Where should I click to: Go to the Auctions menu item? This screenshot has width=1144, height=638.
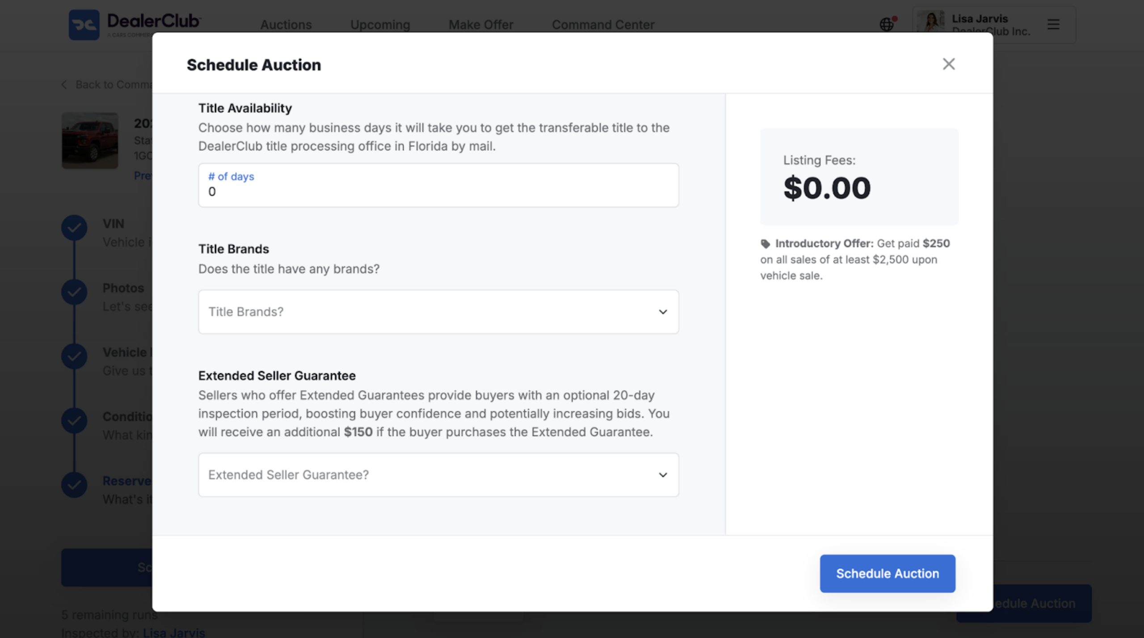point(286,25)
